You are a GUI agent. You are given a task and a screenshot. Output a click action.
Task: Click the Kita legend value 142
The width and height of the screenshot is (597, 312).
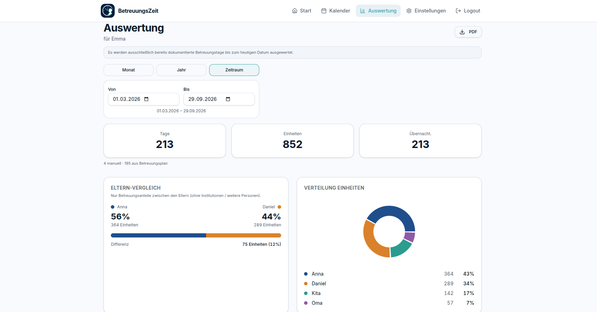tap(449, 293)
